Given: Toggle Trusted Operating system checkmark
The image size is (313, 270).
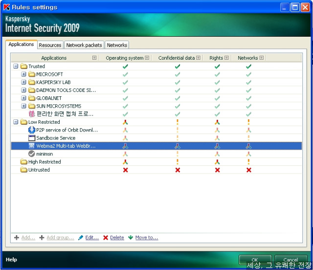Looking at the screenshot, I should 125,67.
